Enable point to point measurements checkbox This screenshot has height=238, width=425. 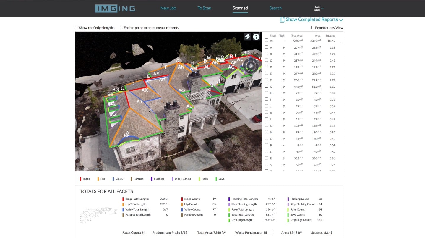coord(121,27)
